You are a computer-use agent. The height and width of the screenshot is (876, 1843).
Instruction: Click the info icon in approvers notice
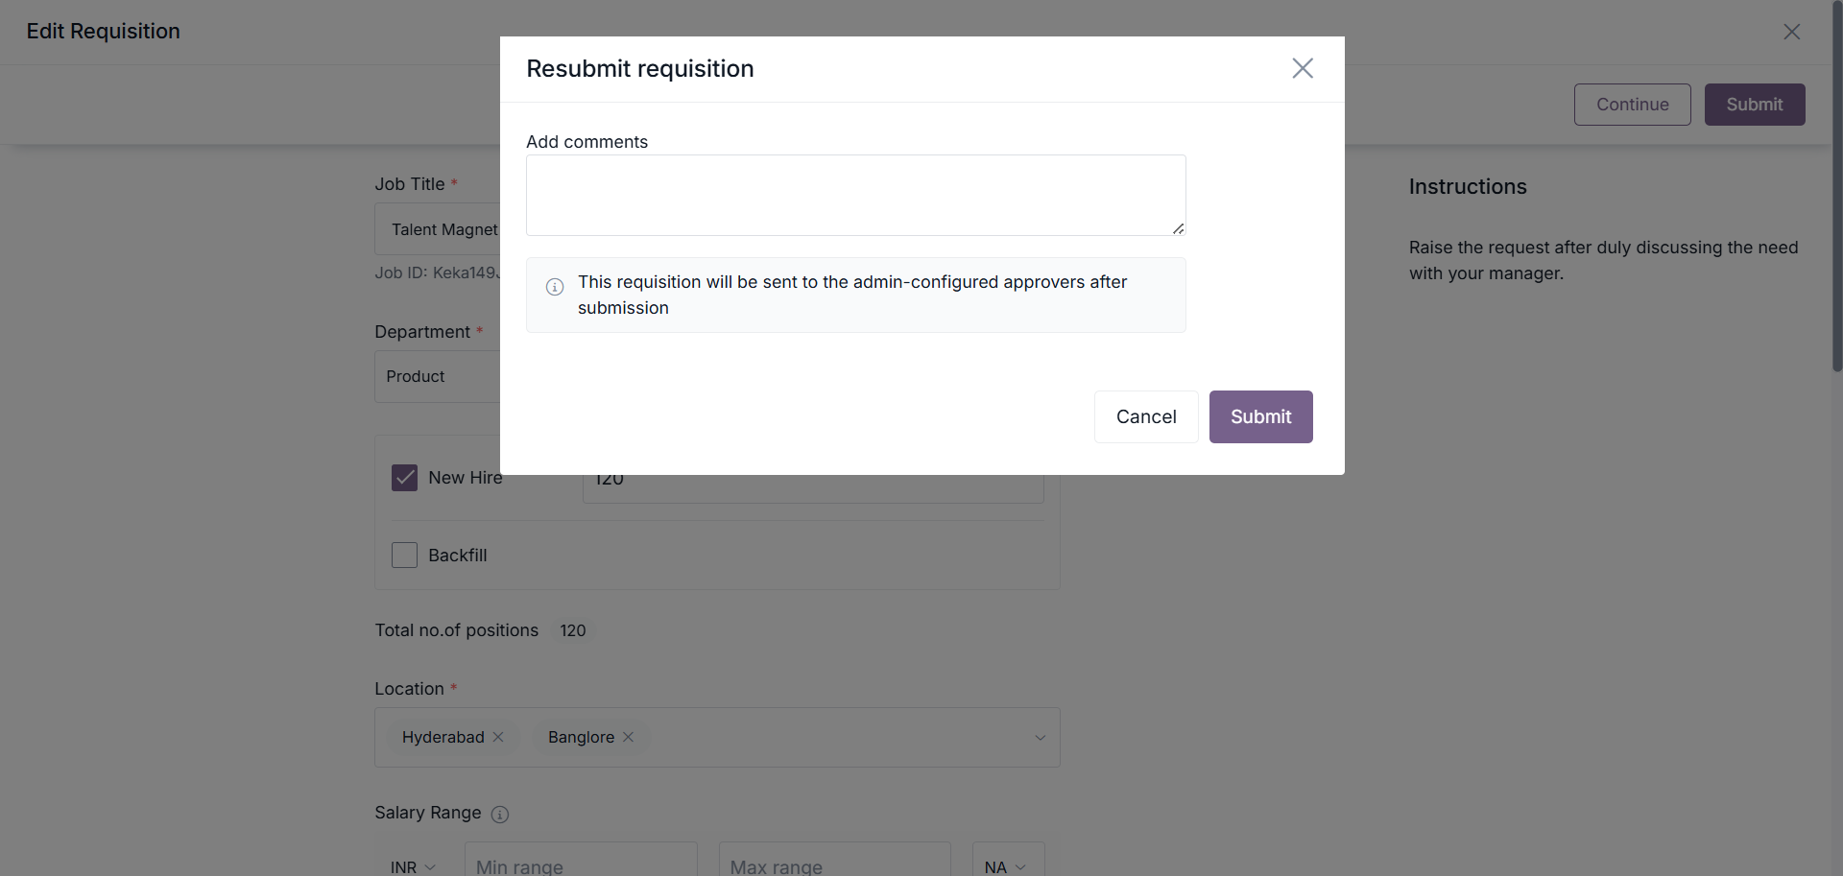(555, 287)
